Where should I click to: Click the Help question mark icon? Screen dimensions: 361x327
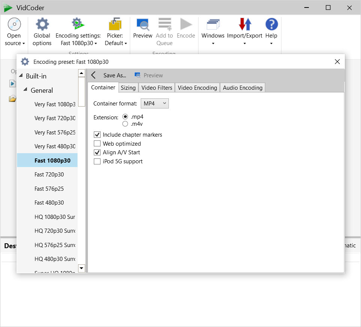pos(271,24)
